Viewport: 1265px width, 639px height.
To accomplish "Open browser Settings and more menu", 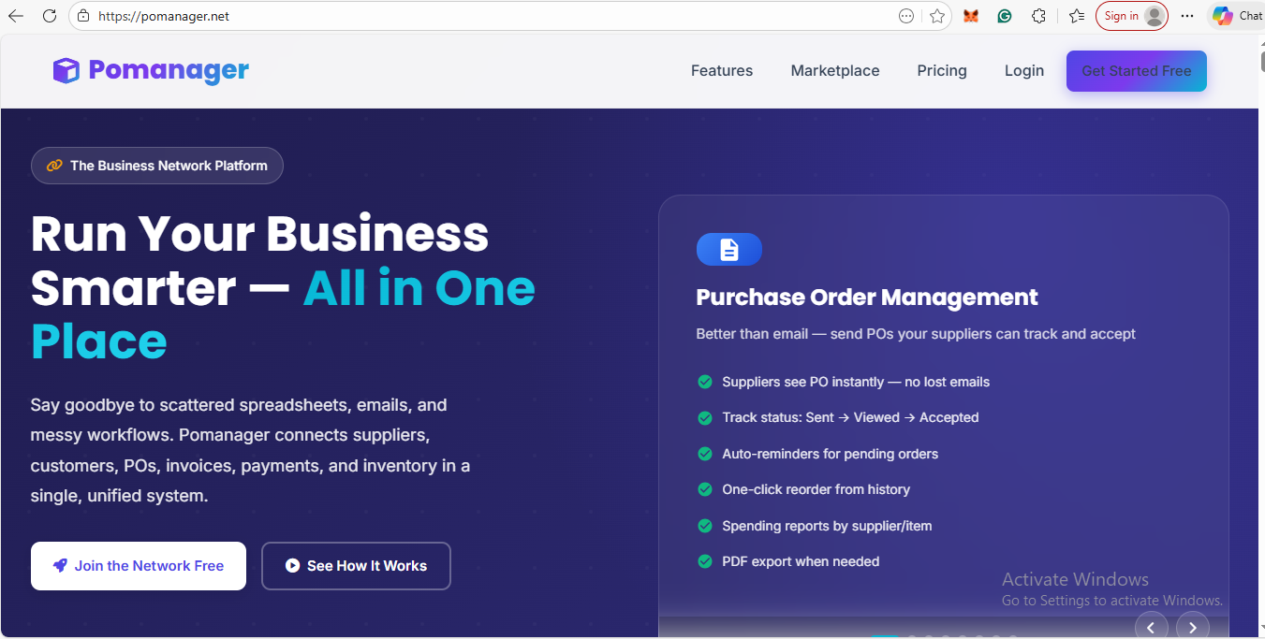I will (x=1187, y=16).
